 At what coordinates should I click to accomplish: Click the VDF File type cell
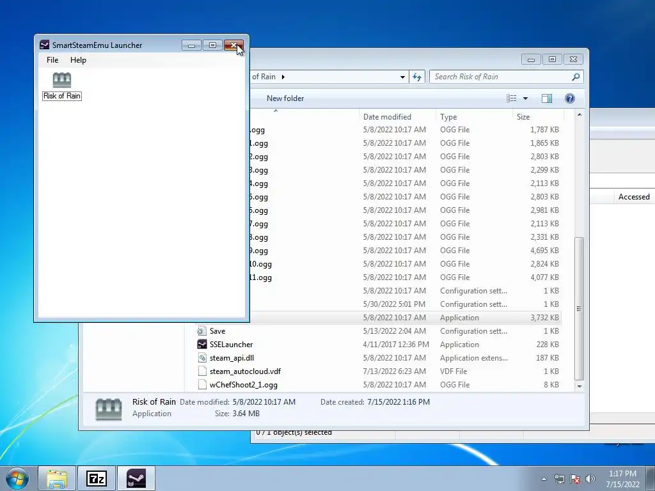pyautogui.click(x=454, y=371)
